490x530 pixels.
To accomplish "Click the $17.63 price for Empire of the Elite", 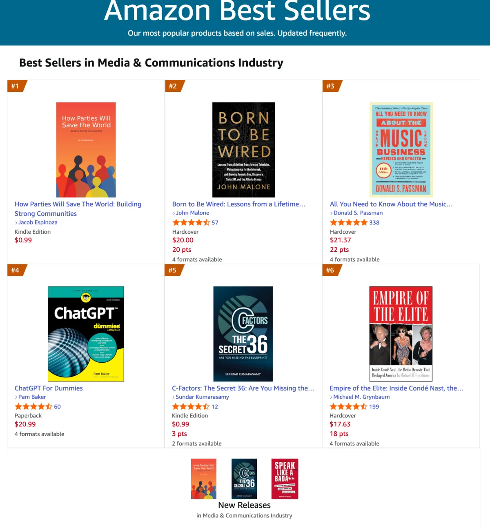I will (x=340, y=424).
